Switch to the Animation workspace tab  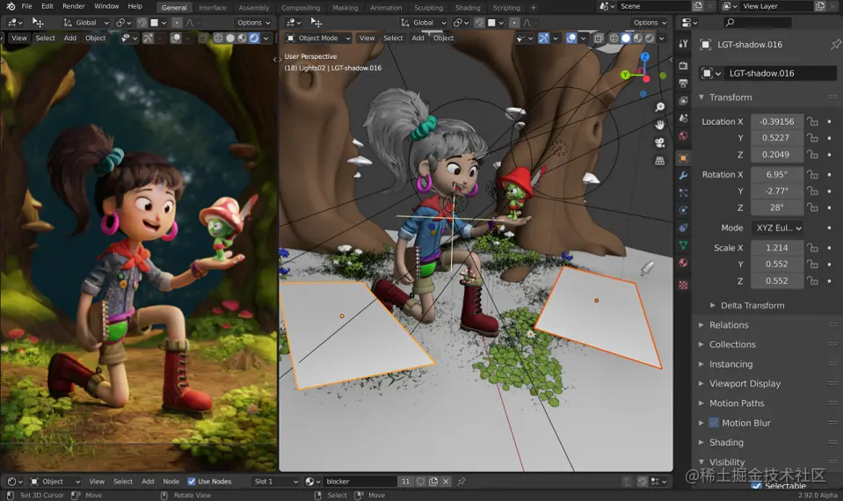click(386, 8)
